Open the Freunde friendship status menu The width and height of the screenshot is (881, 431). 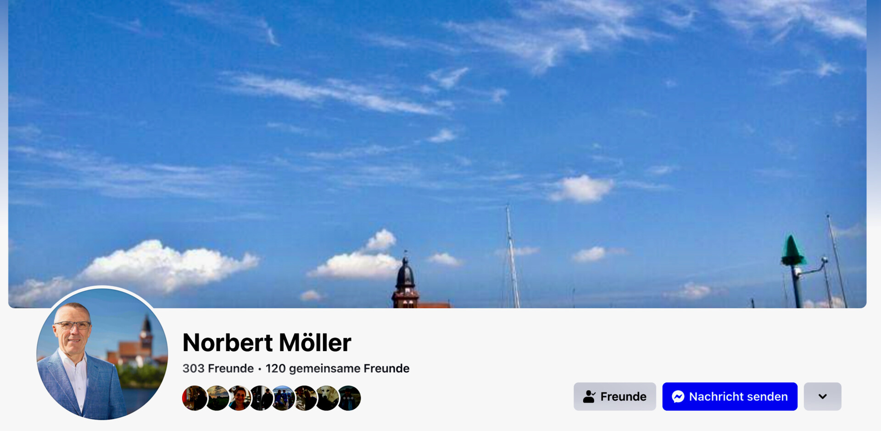point(615,397)
